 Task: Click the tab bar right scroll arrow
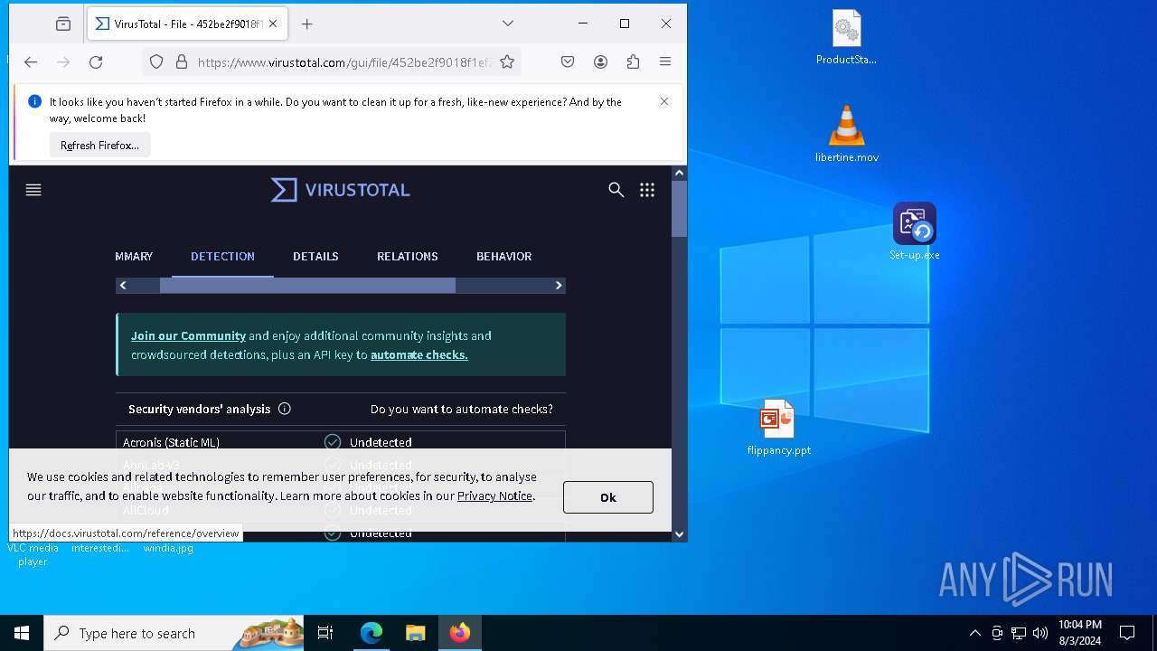[x=558, y=286]
